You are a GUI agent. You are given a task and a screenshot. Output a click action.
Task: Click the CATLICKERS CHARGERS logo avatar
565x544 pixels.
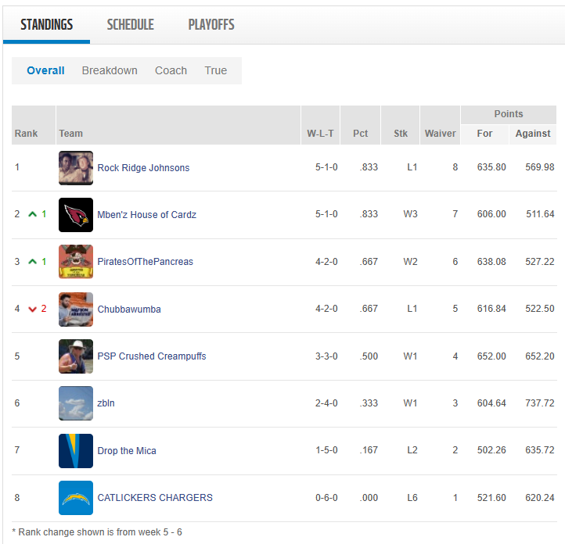[76, 498]
